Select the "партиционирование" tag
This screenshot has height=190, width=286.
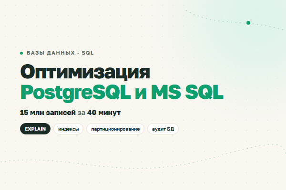pyautogui.click(x=115, y=129)
